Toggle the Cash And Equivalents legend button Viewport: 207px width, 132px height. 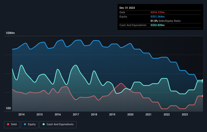tap(58, 124)
